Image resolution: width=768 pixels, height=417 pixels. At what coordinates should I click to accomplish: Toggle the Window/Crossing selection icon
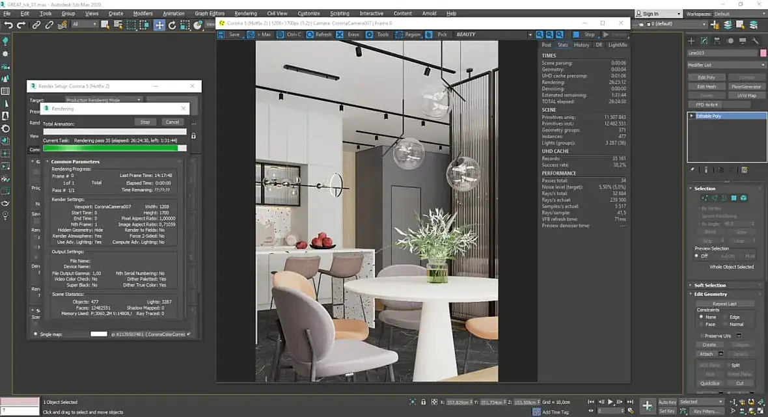coord(144,25)
